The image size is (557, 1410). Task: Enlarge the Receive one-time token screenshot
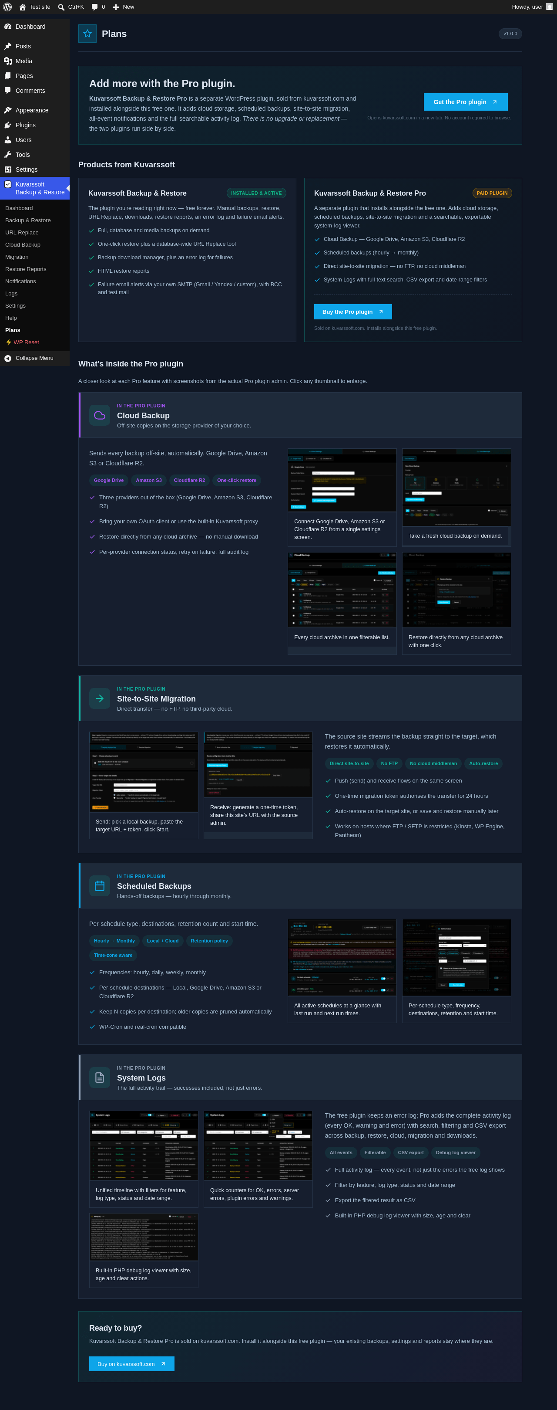(x=258, y=765)
